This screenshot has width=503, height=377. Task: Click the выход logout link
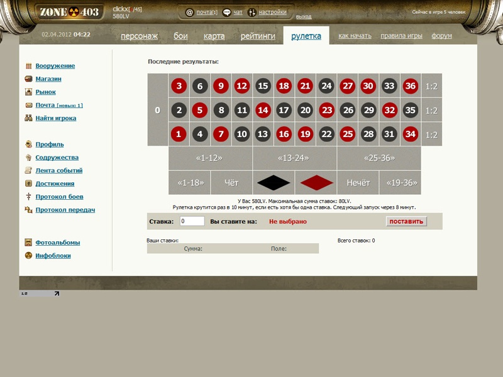(303, 16)
